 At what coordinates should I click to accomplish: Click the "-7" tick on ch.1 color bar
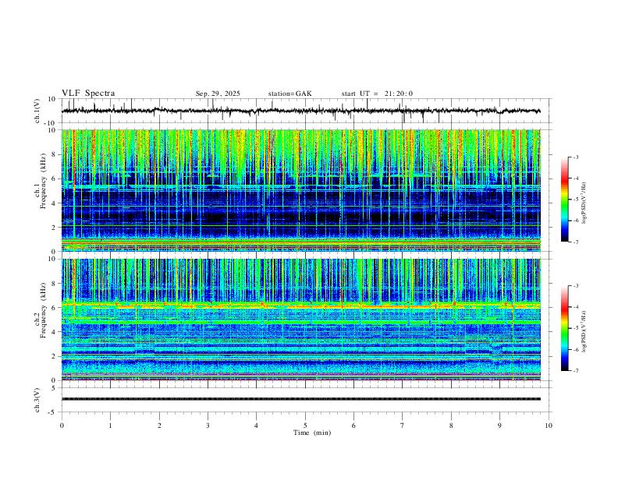point(576,242)
